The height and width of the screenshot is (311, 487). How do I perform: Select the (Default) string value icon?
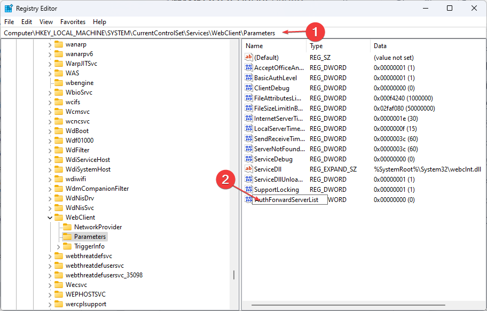[248, 57]
